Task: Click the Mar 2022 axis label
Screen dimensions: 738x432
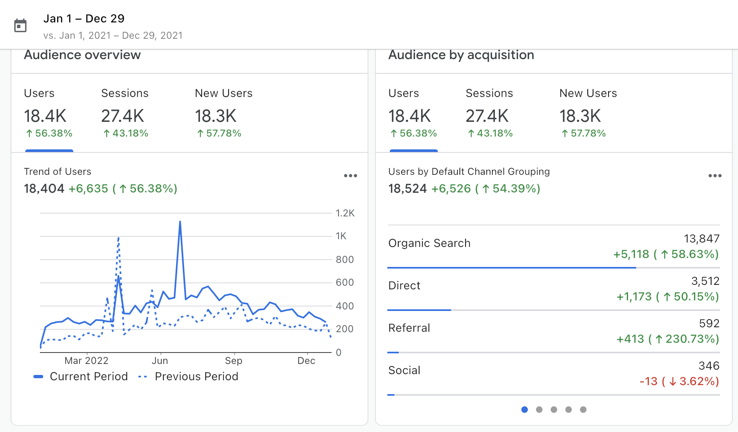Action: pos(86,361)
